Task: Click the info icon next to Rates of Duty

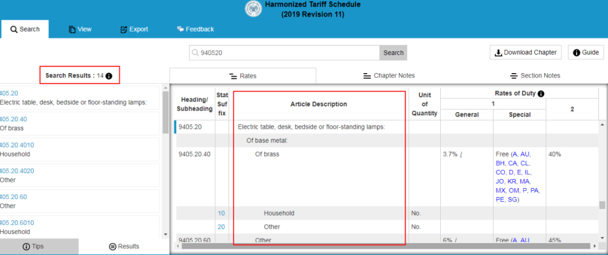Action: pyautogui.click(x=541, y=93)
